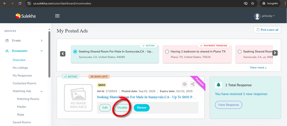Click the PAYMENT PENDING badge
Screen dimensions: 287x126
point(214,46)
